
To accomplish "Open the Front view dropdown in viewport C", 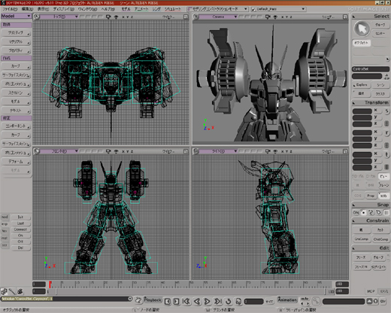I will tap(59, 151).
